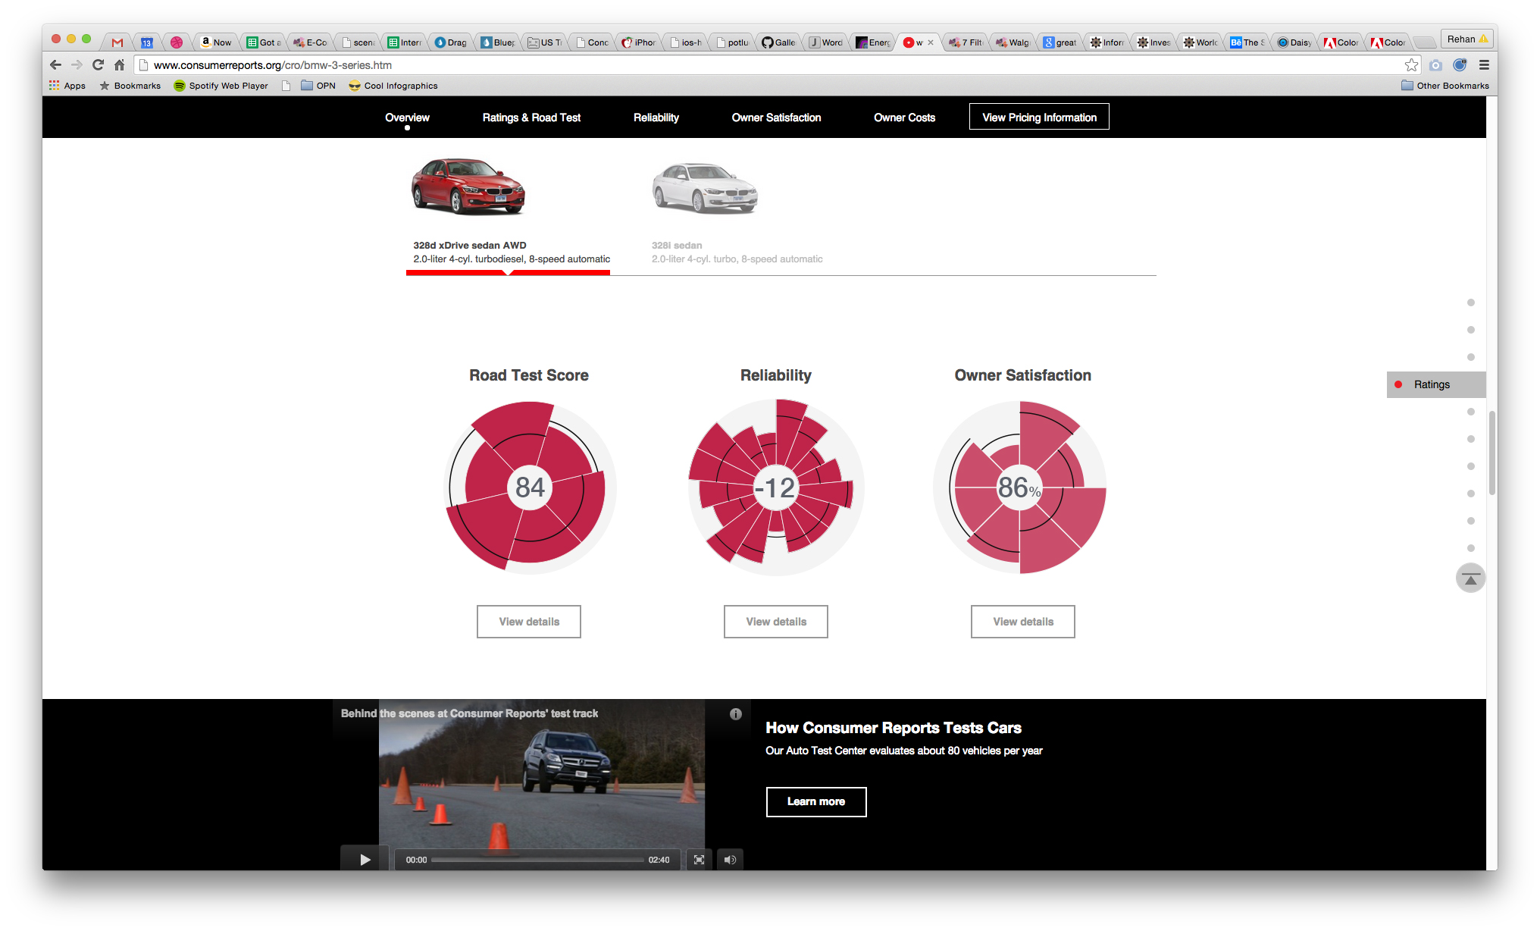Screen dimensions: 1540x931
Task: Click the How Consumer Reports Tests Cars heading
Action: [x=894, y=728]
